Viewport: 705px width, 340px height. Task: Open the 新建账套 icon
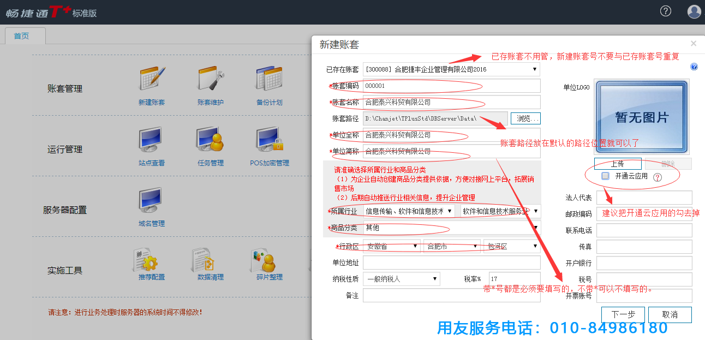(152, 80)
